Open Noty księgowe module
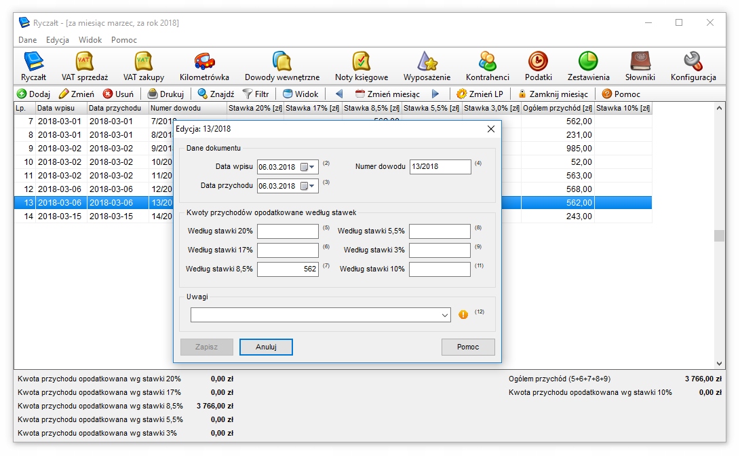 (x=362, y=62)
